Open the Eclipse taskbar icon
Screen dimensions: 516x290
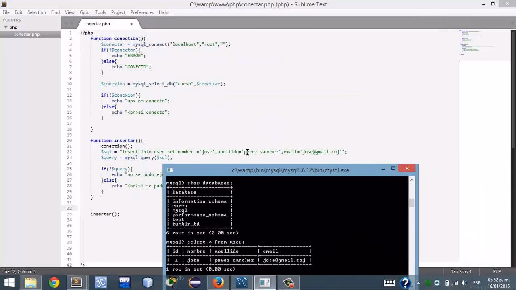(x=195, y=283)
